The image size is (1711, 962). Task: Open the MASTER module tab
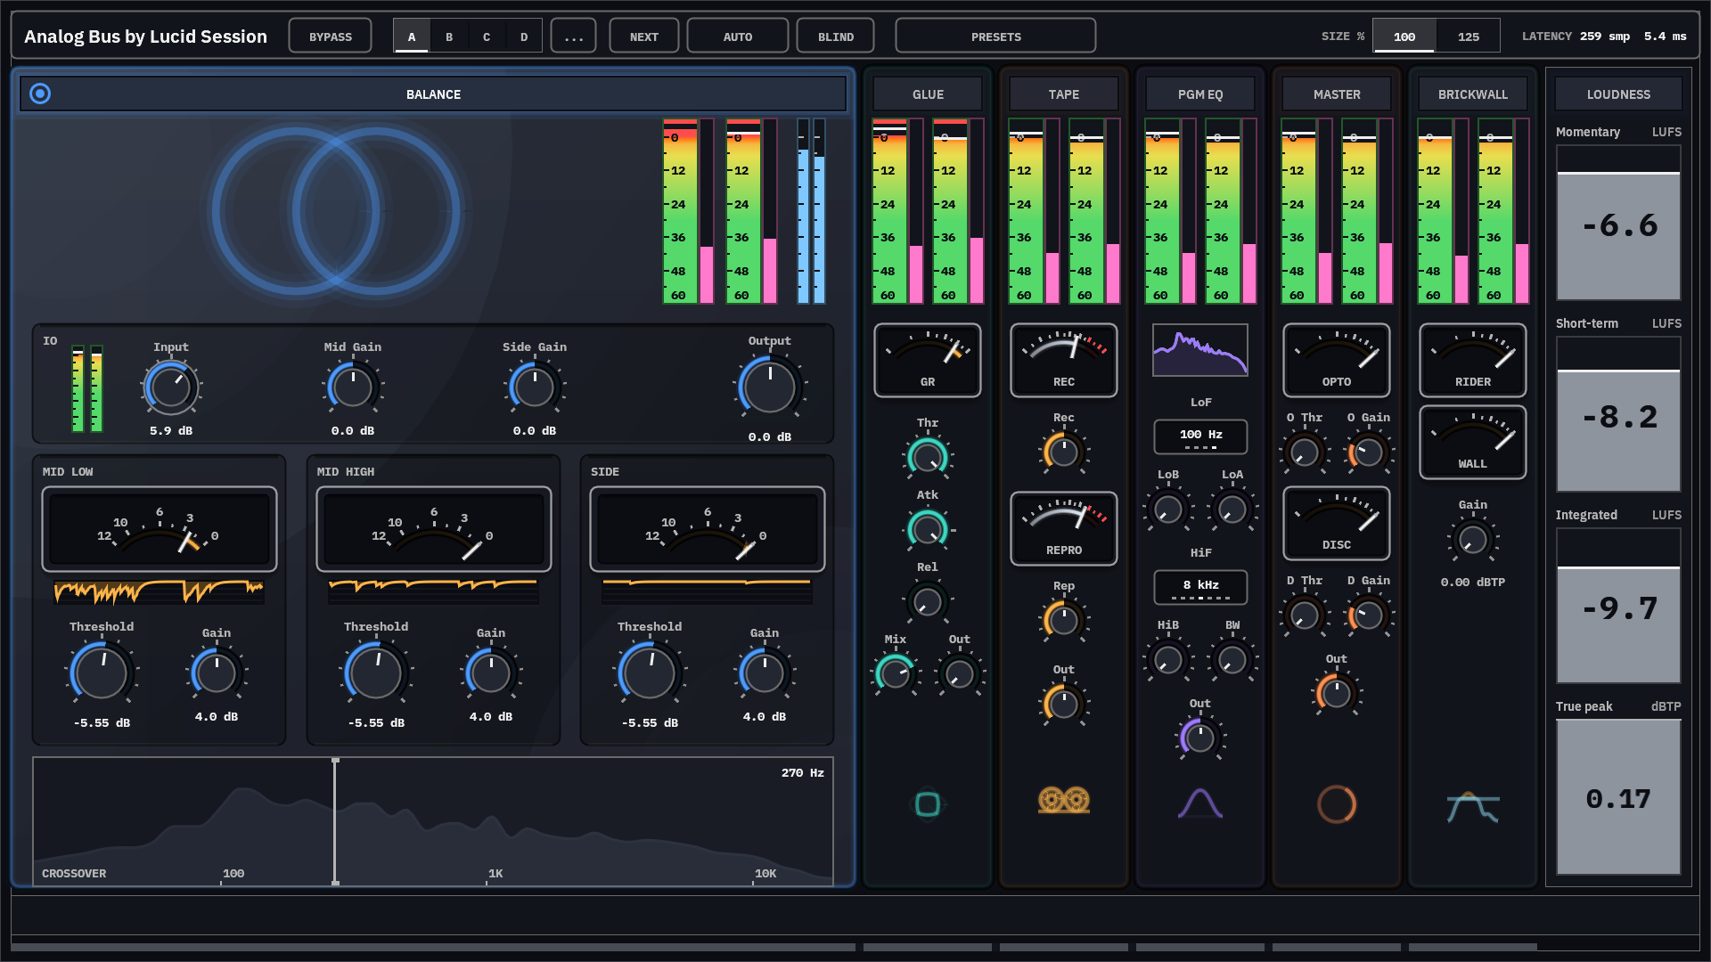click(1337, 94)
